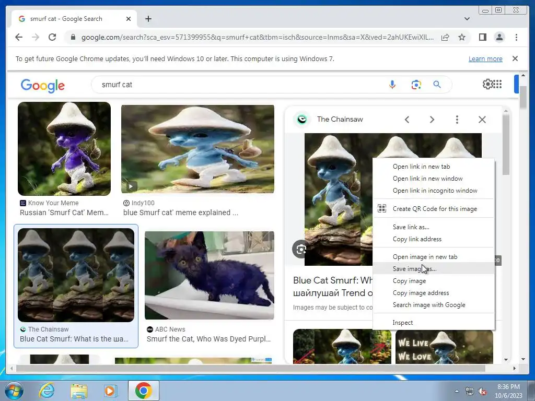Focus the smurf cat search field

click(239, 85)
